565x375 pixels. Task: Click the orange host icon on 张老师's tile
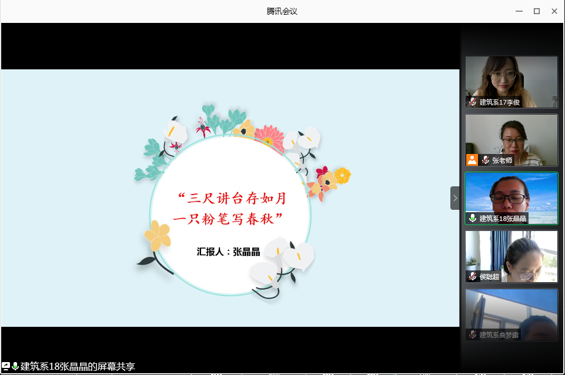472,160
